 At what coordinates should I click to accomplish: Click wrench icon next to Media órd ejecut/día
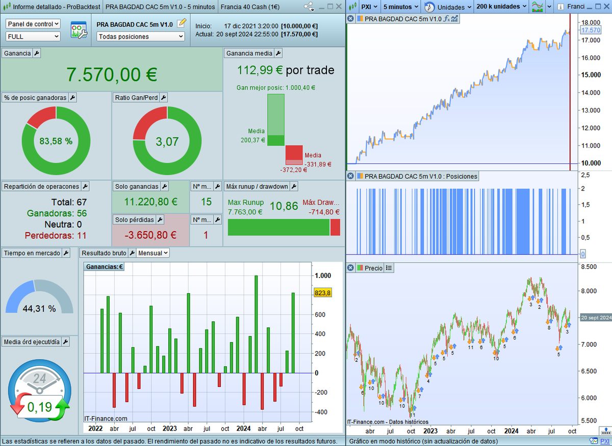pyautogui.click(x=65, y=342)
